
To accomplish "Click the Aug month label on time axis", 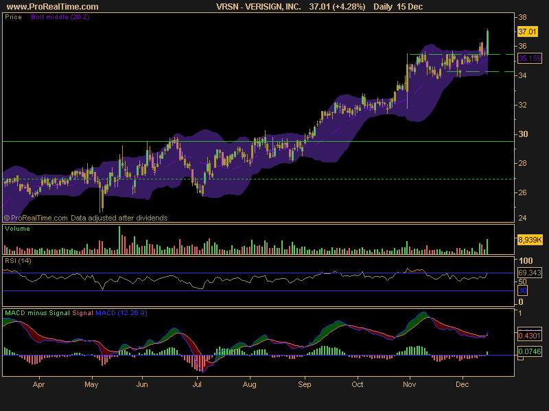I will (250, 384).
